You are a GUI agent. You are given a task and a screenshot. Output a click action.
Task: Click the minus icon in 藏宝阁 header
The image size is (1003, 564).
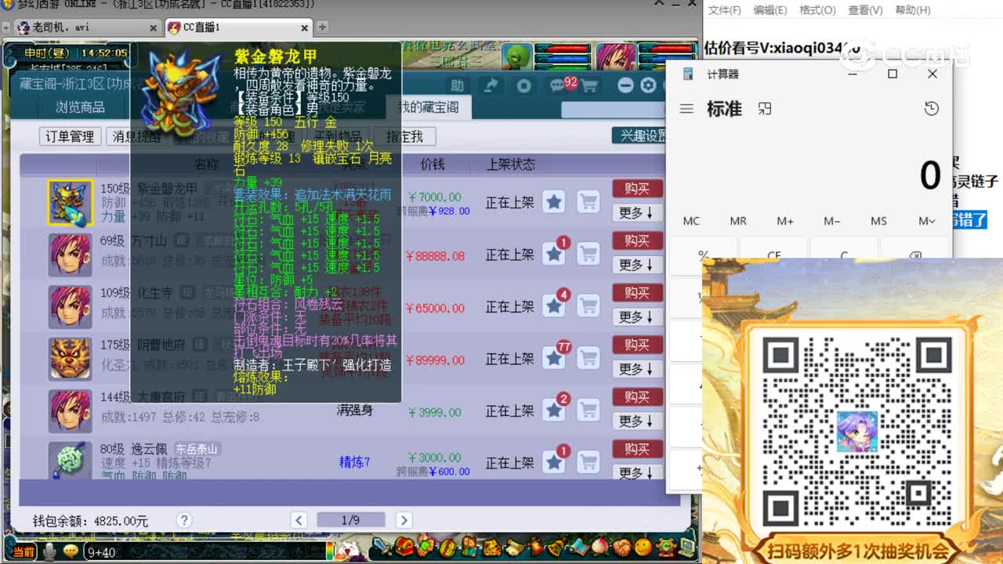pyautogui.click(x=625, y=86)
